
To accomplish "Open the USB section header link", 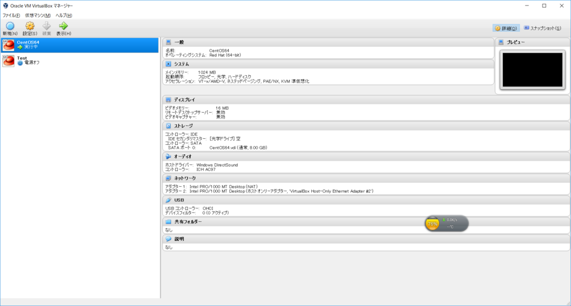I will tap(179, 200).
